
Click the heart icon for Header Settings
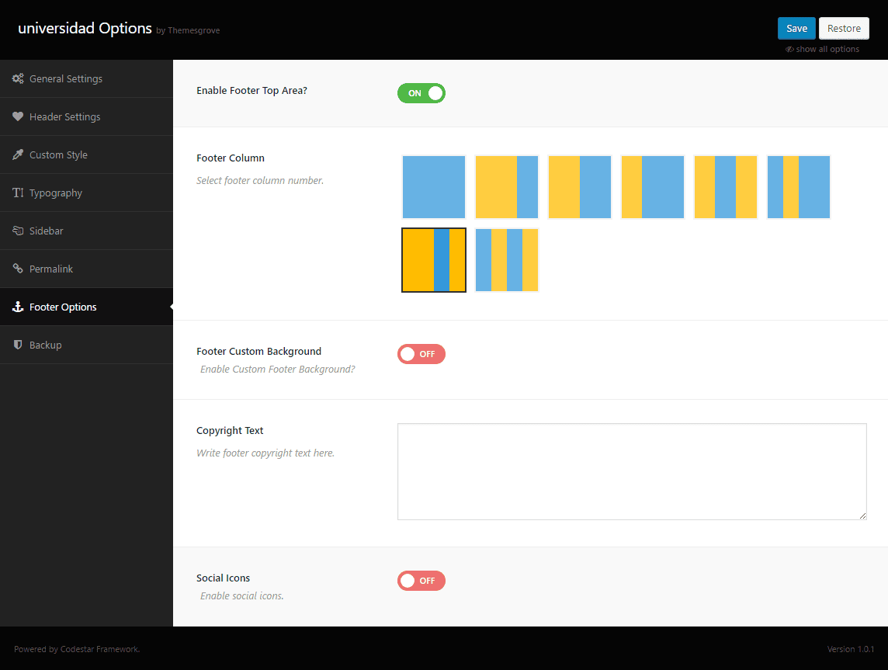pyautogui.click(x=18, y=117)
